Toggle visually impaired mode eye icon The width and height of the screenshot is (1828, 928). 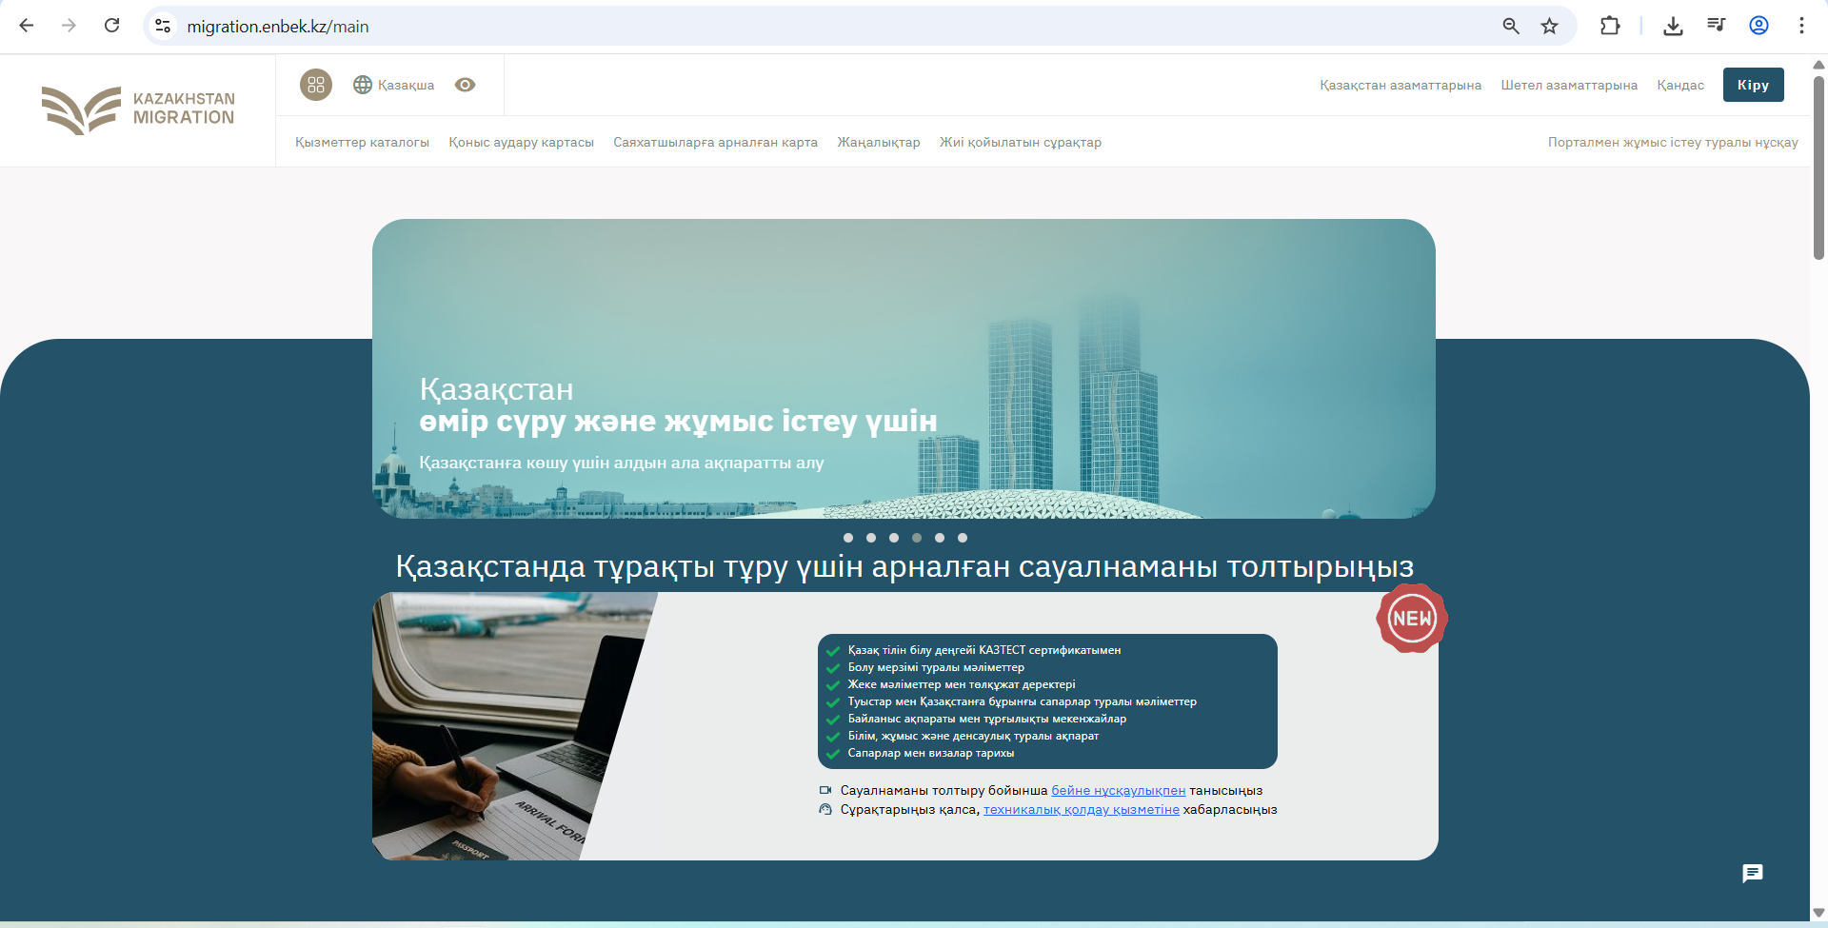coord(465,85)
